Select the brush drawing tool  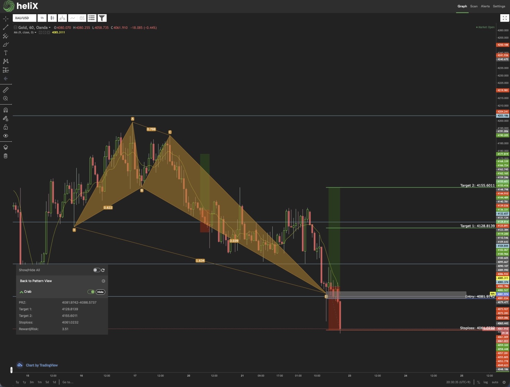(x=6, y=44)
